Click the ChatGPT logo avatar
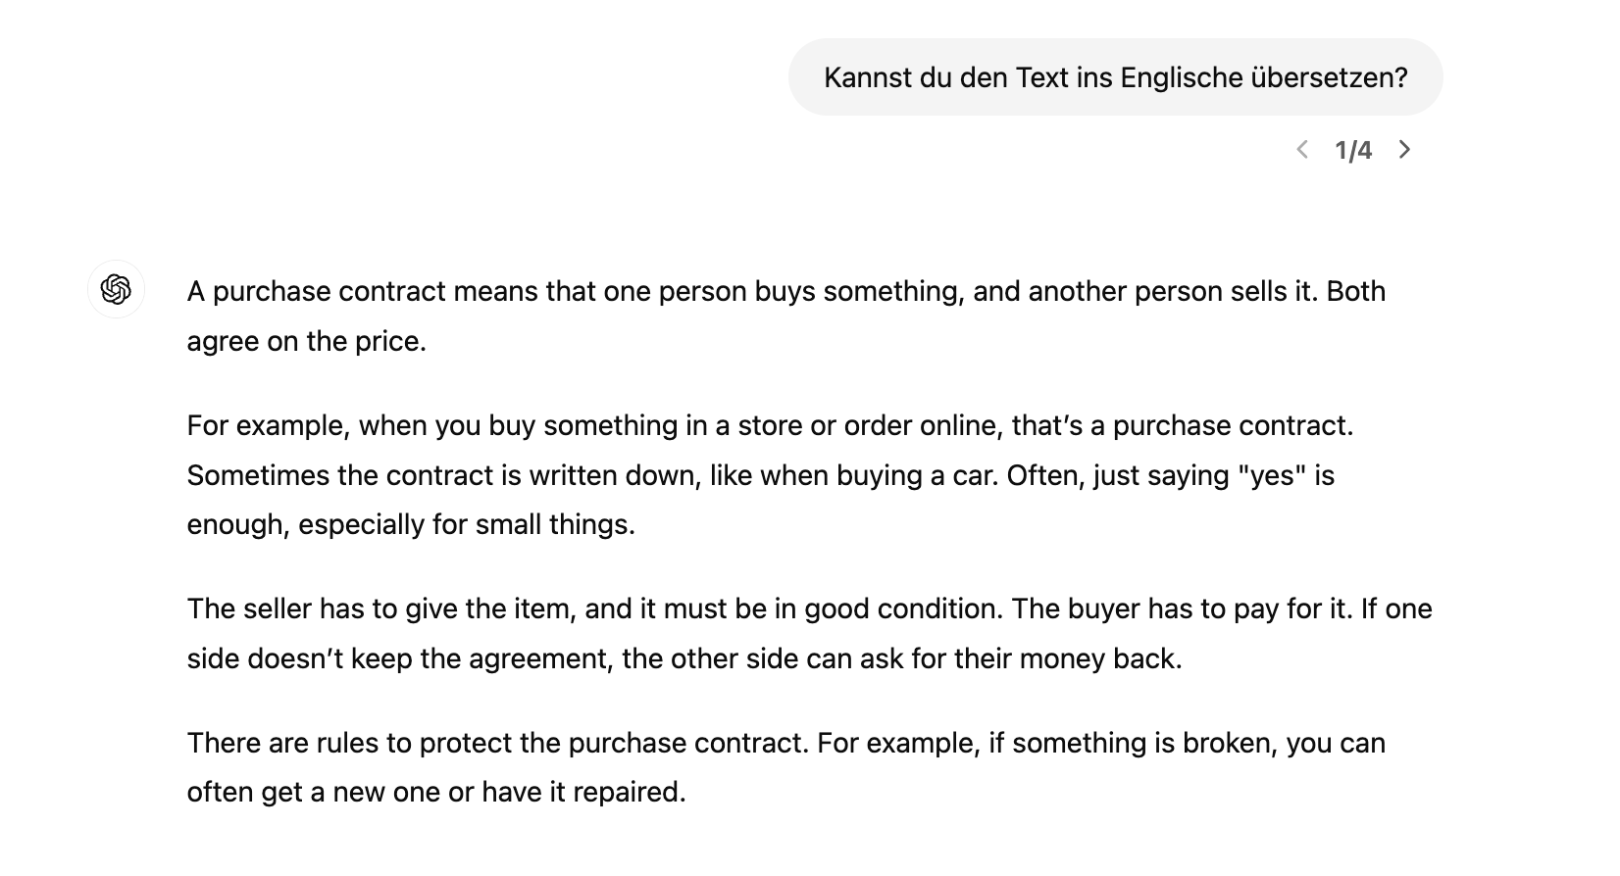Screen dimensions: 1620x876 117,289
